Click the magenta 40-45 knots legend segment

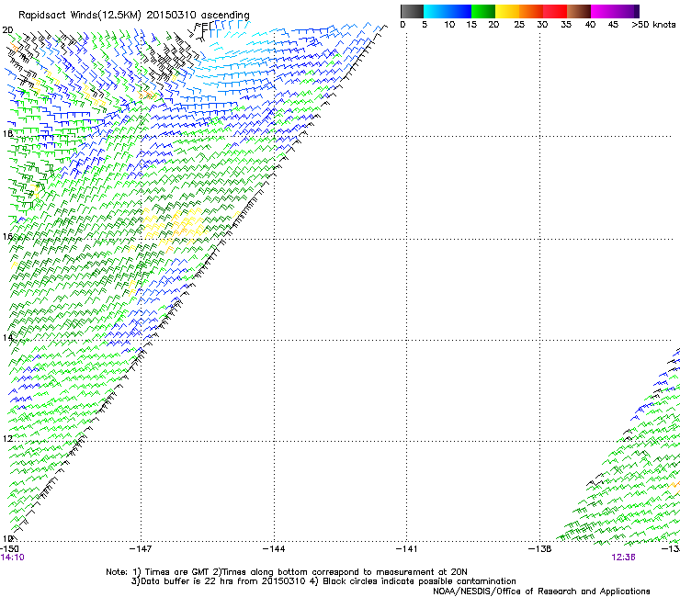tap(603, 11)
